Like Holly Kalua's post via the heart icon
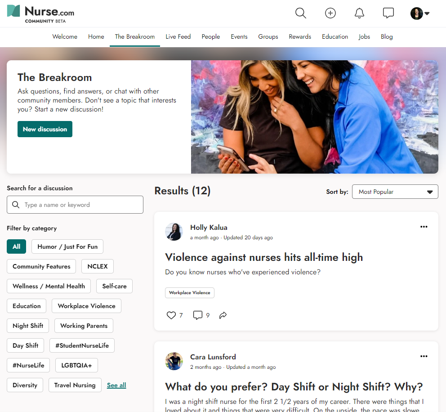Image resolution: width=446 pixels, height=412 pixels. [171, 315]
